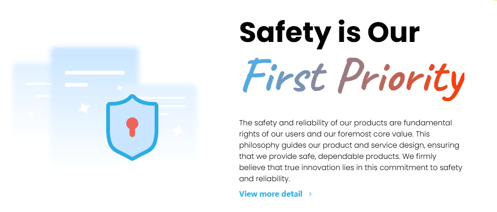Image resolution: width=497 pixels, height=212 pixels.
Task: Click the safety and reliability paragraph text
Action: coord(350,150)
